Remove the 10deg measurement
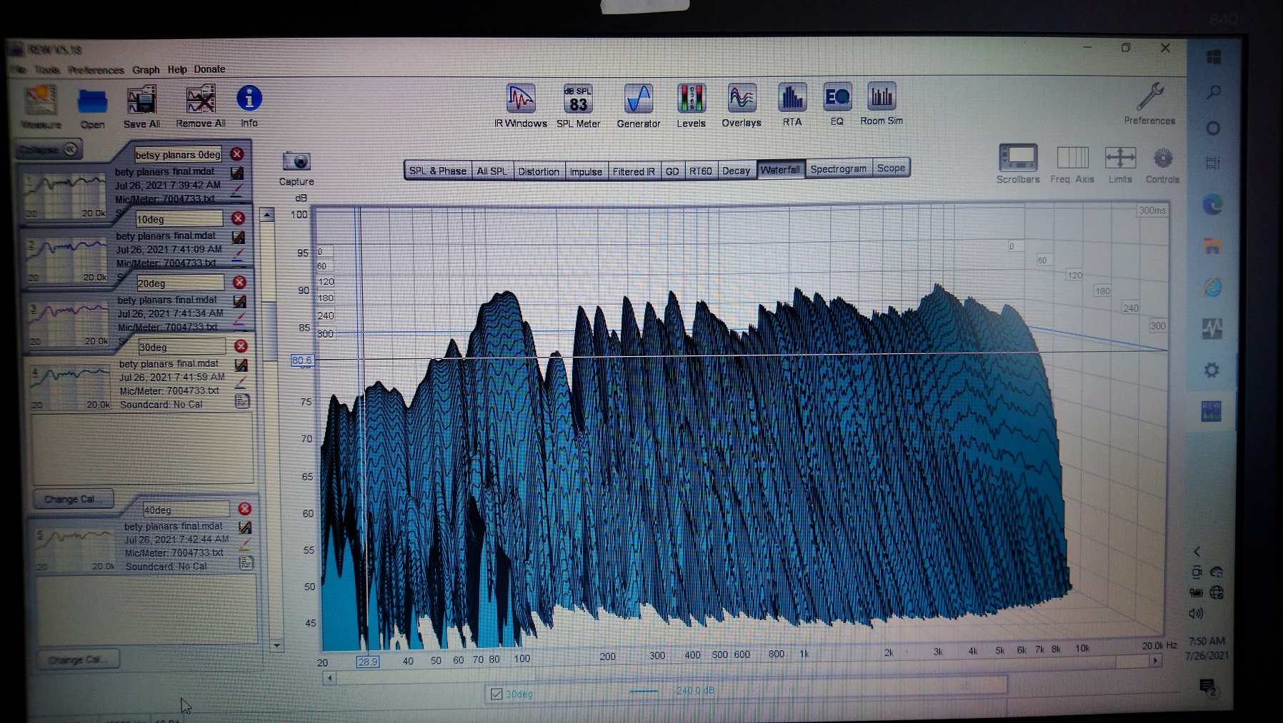1283x723 pixels. (239, 218)
